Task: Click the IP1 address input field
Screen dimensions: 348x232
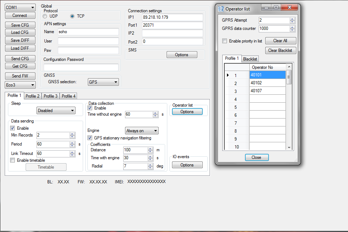Action: tap(172, 17)
